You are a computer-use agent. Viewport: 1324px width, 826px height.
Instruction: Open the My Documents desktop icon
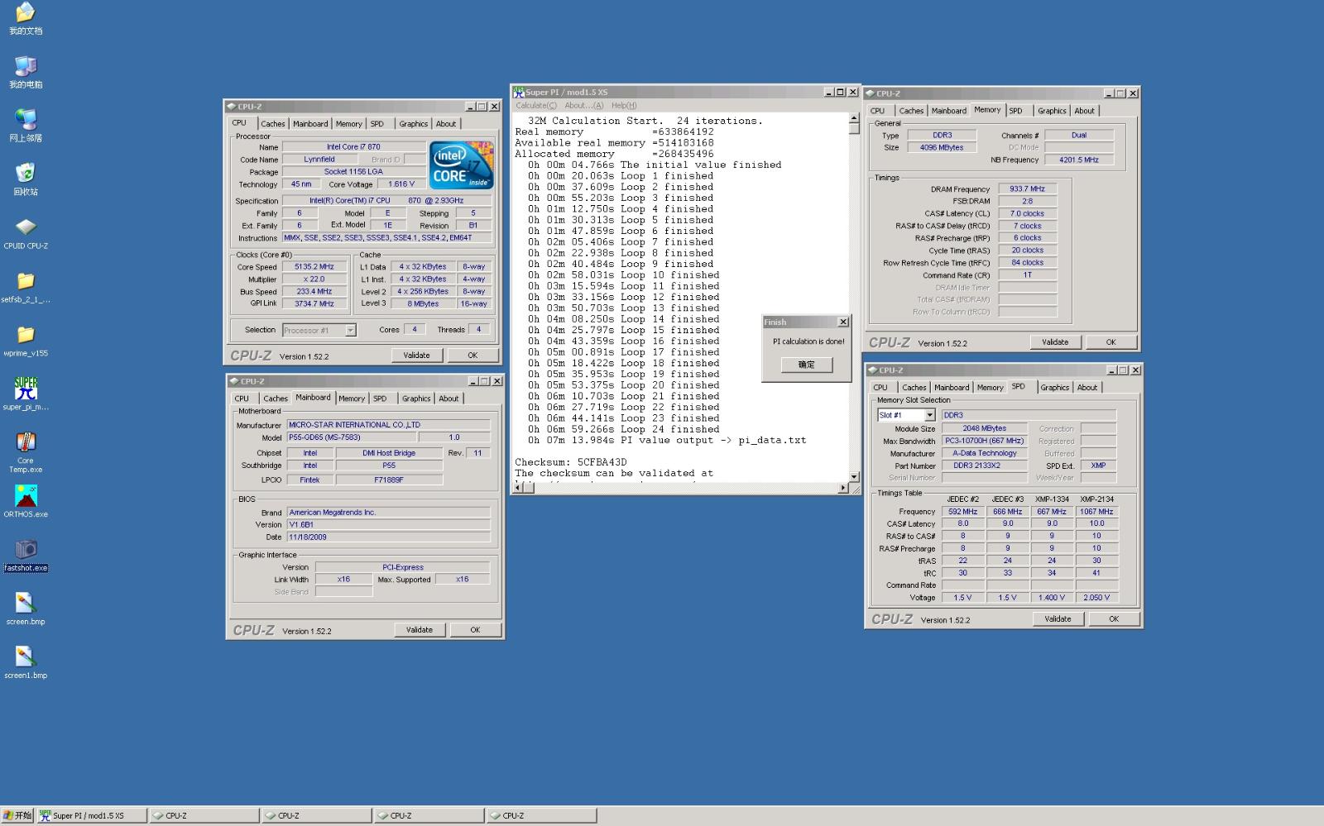pos(26,17)
